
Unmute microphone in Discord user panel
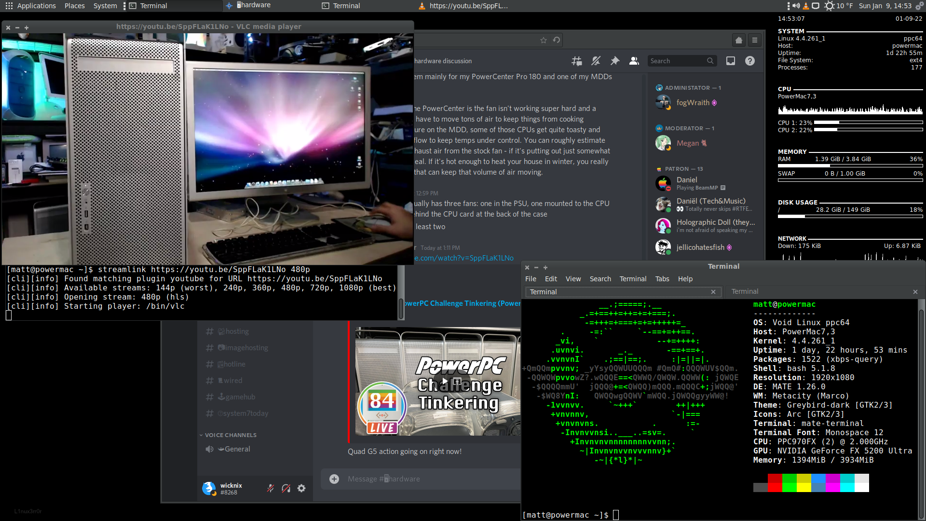point(271,488)
